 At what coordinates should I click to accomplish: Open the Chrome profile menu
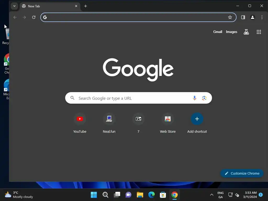click(x=253, y=17)
